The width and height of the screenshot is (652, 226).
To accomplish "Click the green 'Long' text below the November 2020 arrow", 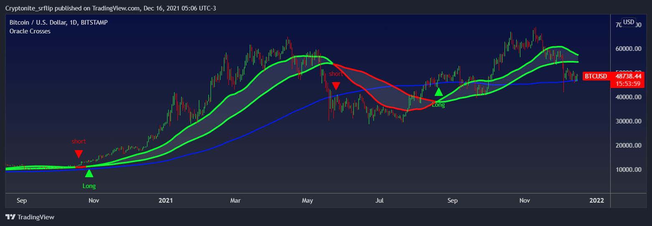I will 89,186.
